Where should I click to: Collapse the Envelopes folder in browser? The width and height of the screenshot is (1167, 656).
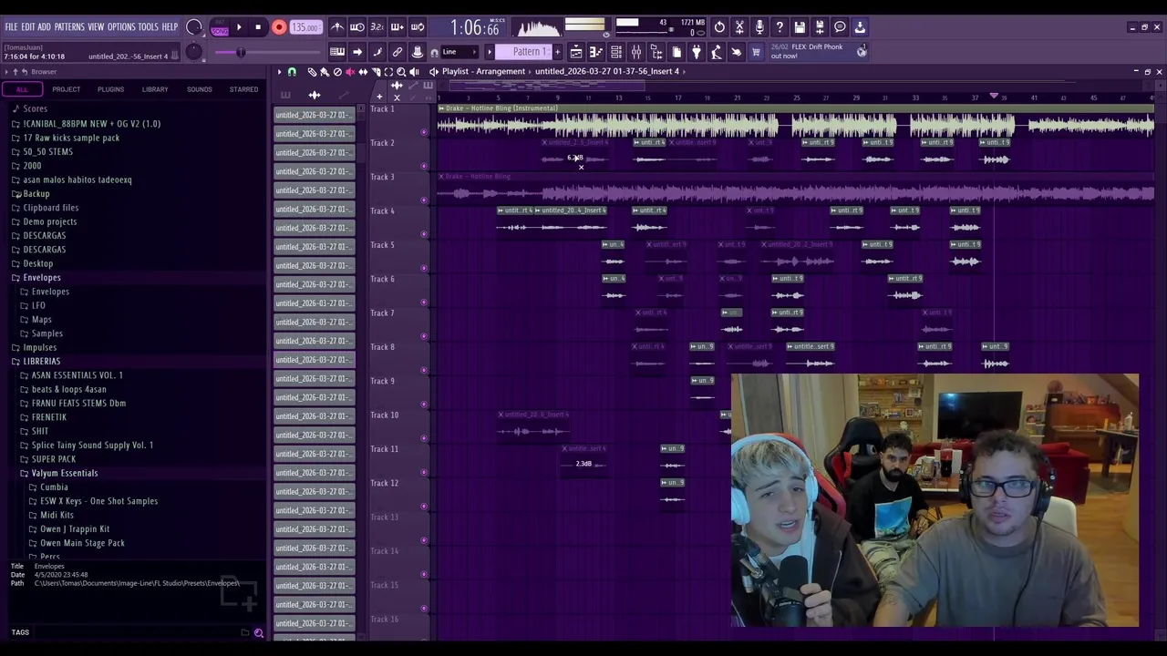(42, 277)
